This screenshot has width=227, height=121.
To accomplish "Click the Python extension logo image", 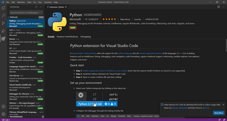I will [57, 22].
